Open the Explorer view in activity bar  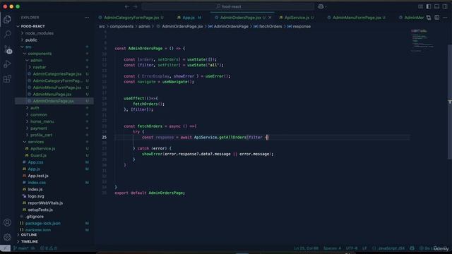coord(7,19)
